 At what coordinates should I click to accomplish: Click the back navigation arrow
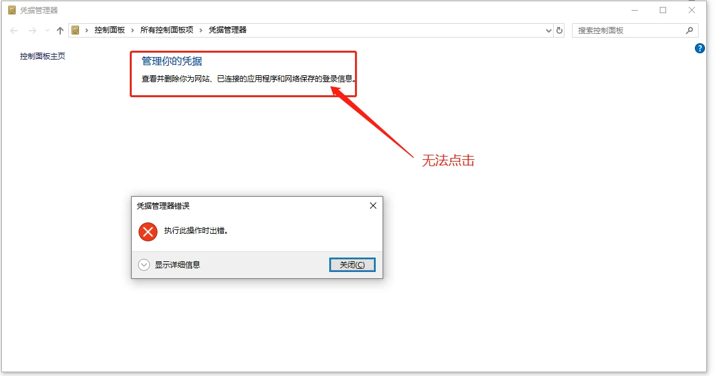14,31
